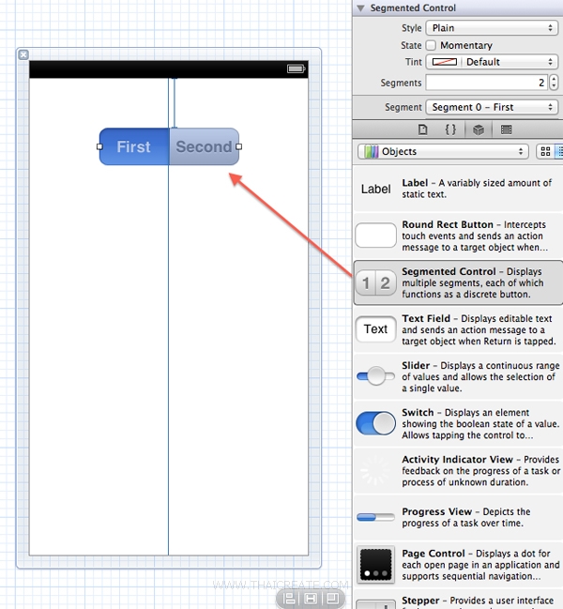Open the File Template library icon
563x609 pixels.
tap(422, 129)
